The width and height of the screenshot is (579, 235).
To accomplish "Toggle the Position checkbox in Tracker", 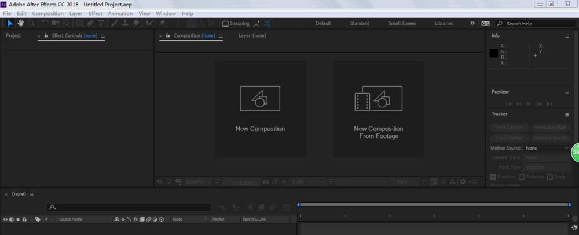I will click(x=493, y=177).
